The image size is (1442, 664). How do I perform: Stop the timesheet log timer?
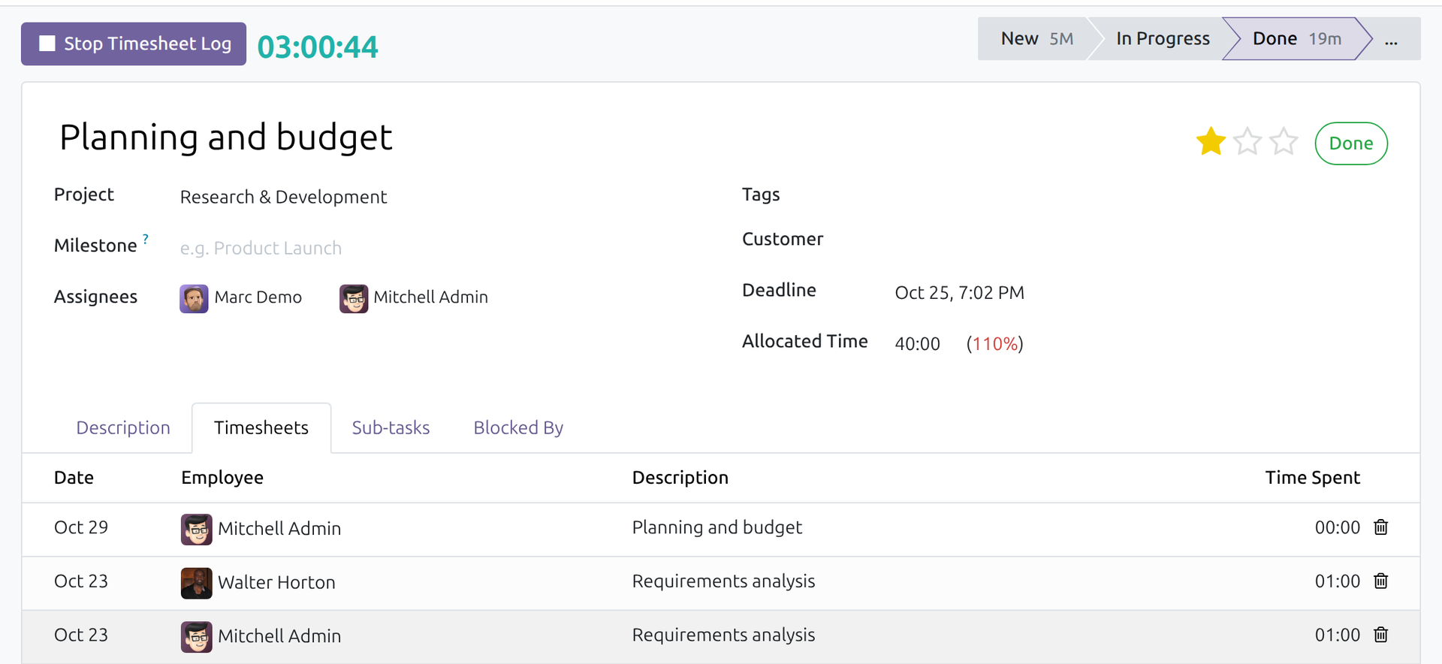coord(134,44)
